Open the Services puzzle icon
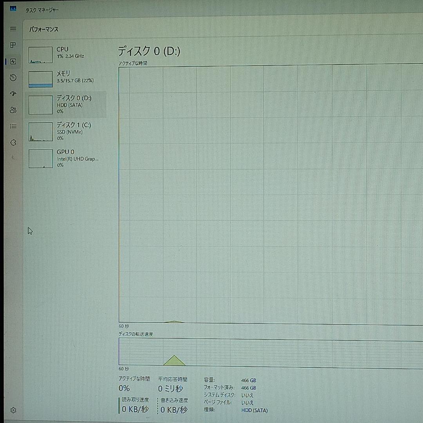Viewport: 423px width, 423px height. click(13, 143)
